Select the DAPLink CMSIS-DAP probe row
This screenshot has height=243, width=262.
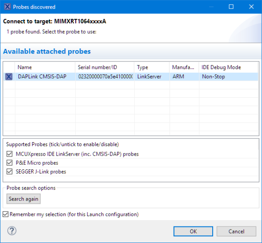pos(131,77)
